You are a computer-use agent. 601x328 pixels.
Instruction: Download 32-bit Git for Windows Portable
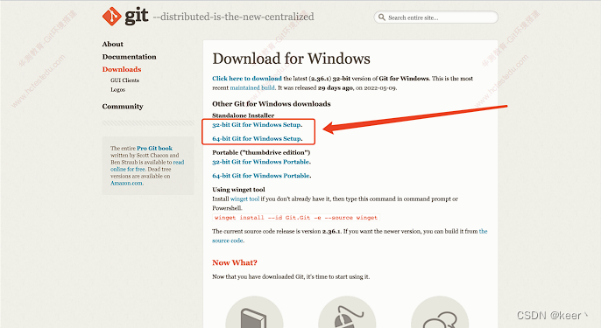point(261,162)
